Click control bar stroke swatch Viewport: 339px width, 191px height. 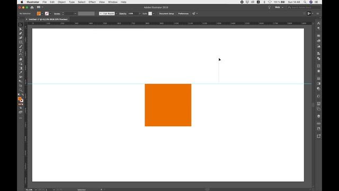[47, 14]
